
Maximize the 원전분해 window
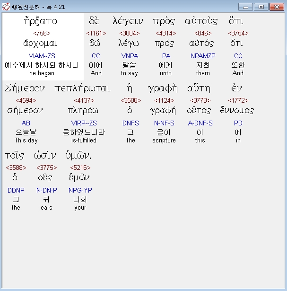click(261, 7)
